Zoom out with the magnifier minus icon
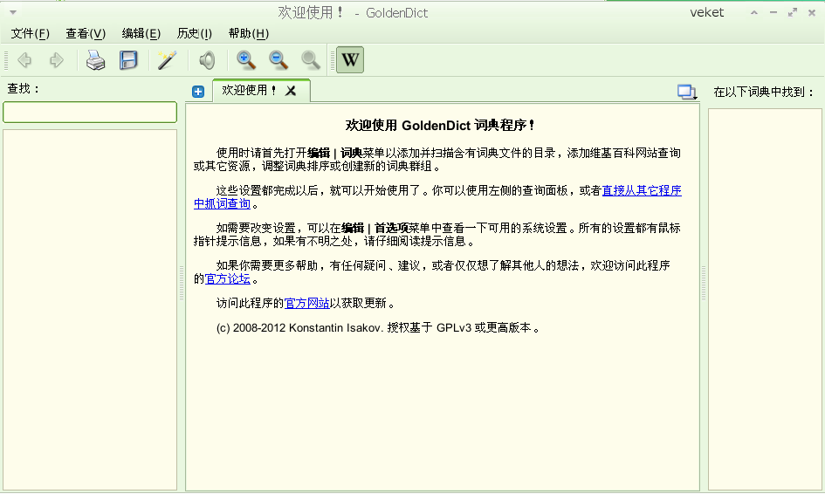825x494 pixels. [278, 60]
